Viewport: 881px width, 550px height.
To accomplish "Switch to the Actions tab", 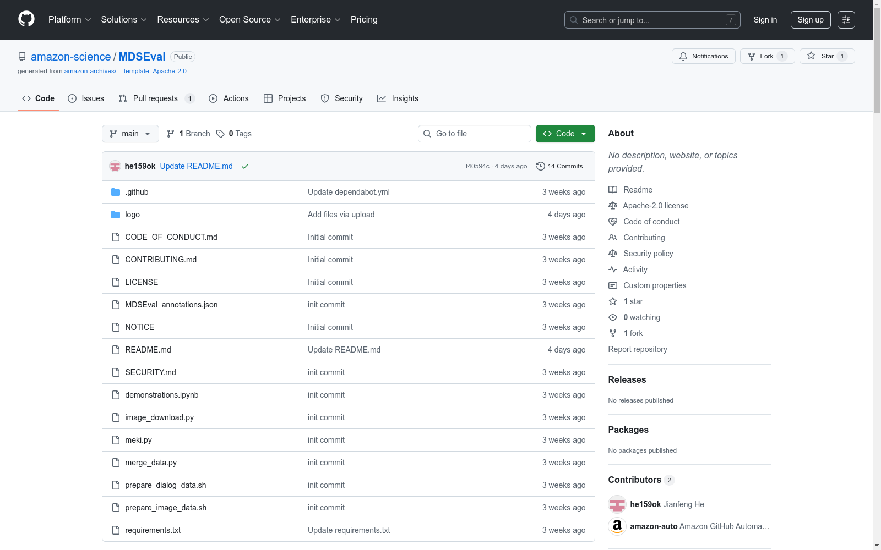I will point(229,98).
